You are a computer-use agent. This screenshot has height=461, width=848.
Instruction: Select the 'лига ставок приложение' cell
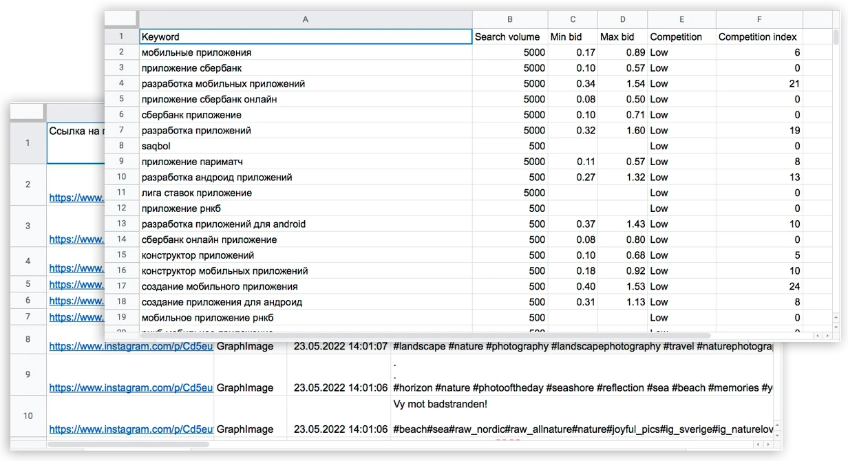tap(306, 193)
